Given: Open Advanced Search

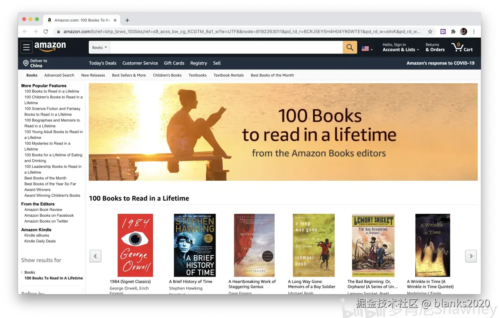Looking at the screenshot, I should [59, 75].
